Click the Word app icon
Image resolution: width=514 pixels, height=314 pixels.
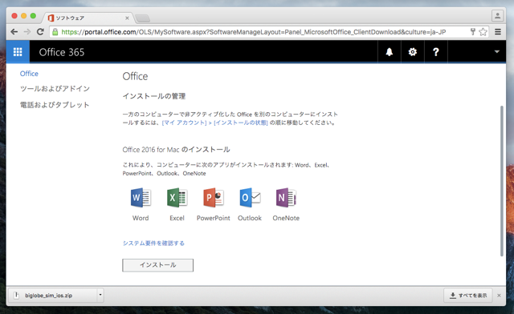pos(141,198)
